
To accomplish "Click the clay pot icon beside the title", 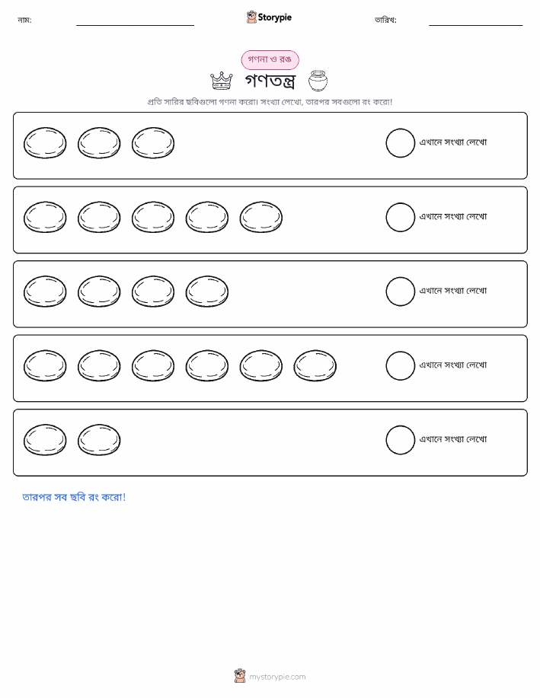I will tap(318, 81).
